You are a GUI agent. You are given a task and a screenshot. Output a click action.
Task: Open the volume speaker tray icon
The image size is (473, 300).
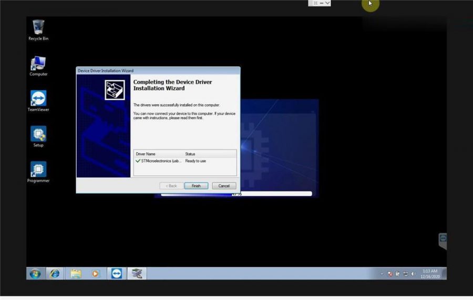coord(413,274)
